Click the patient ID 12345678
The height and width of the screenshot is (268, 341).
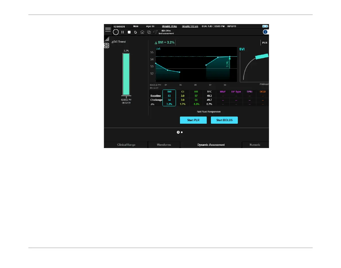tap(119, 27)
